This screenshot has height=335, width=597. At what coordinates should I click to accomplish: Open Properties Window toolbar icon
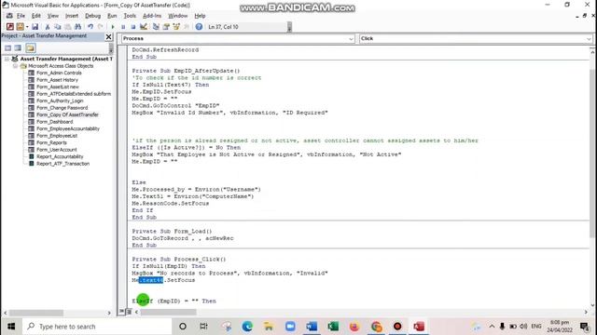coord(166,27)
